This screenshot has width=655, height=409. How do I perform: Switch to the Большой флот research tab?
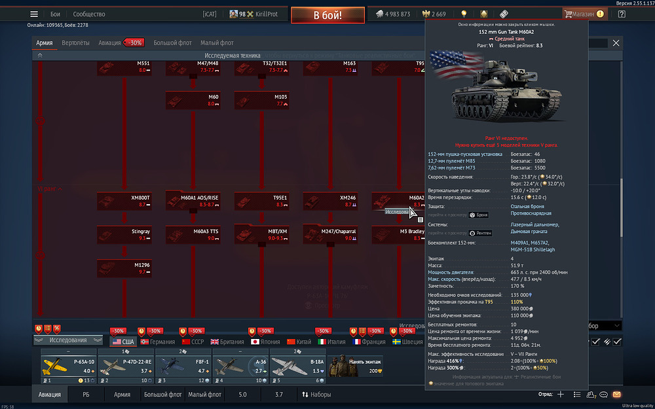(172, 43)
